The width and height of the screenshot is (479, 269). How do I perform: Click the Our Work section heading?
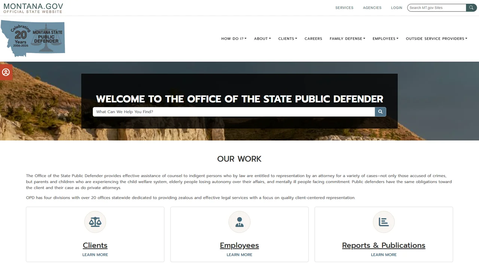tap(239, 159)
